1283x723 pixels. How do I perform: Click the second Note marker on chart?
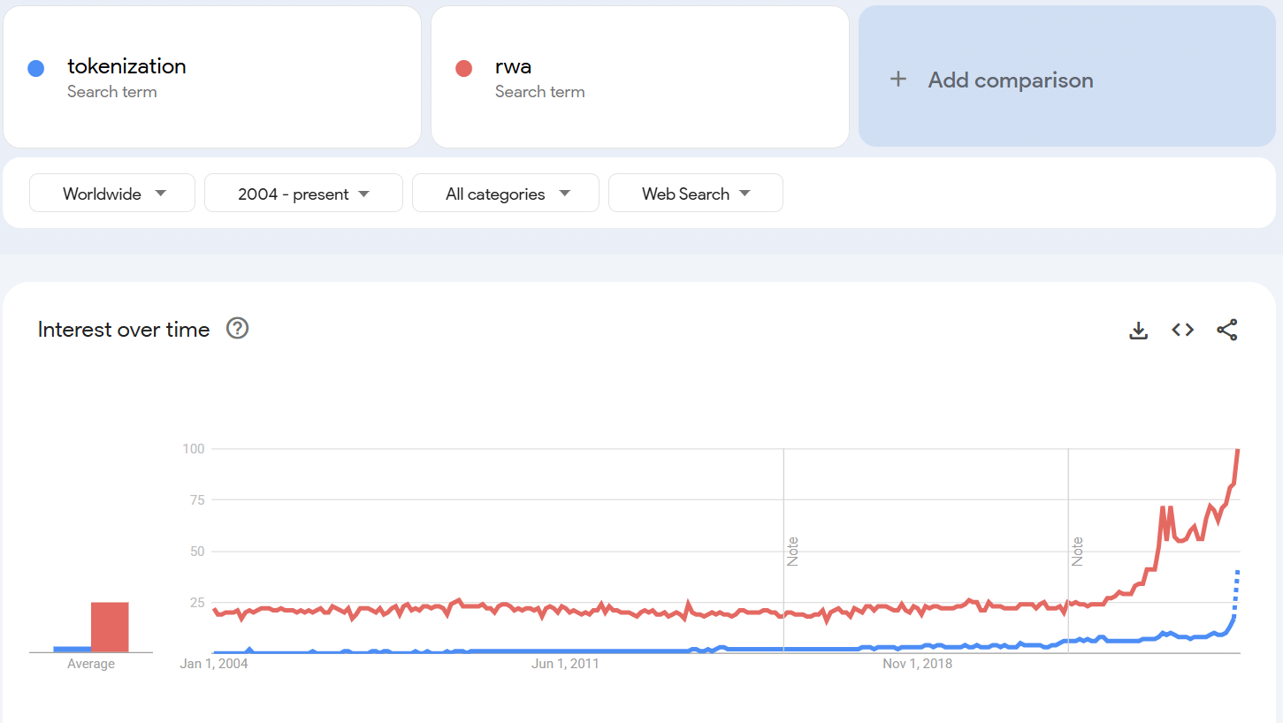pos(1077,552)
